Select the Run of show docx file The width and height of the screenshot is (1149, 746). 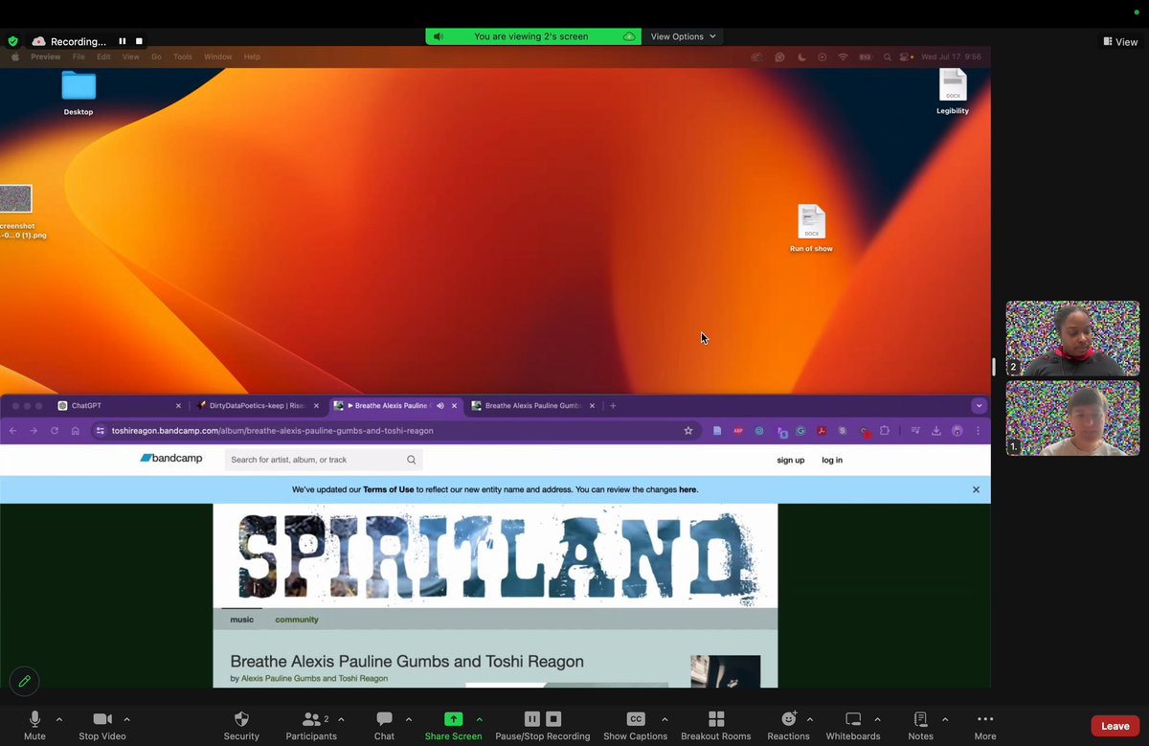click(811, 229)
